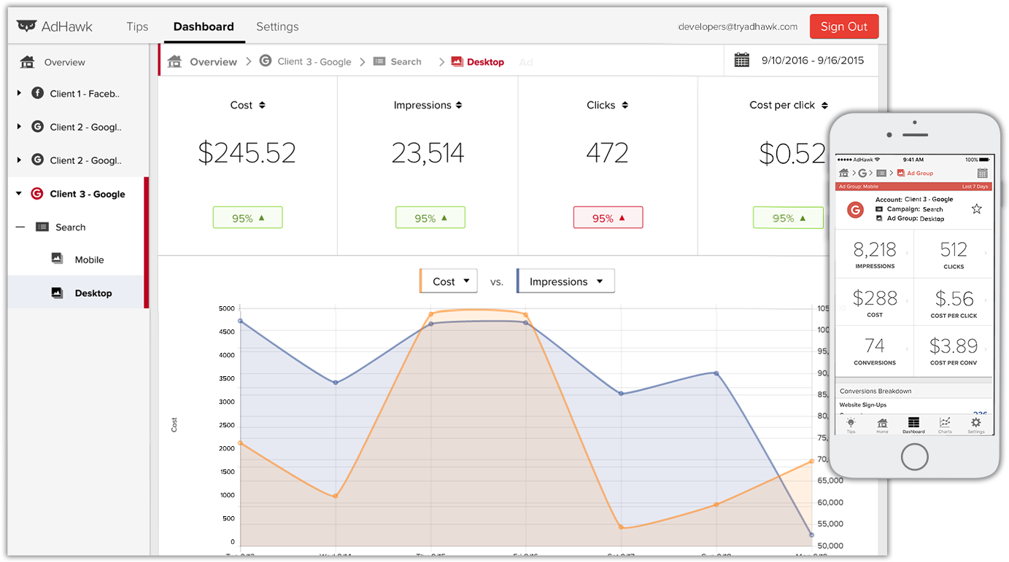Click the breadcrumb Google G icon
1009x562 pixels.
pos(266,61)
